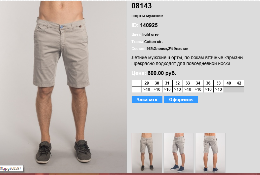Screen dimensions: 260x175
Task: Click the unavailable size 40 header
Action: [229, 83]
